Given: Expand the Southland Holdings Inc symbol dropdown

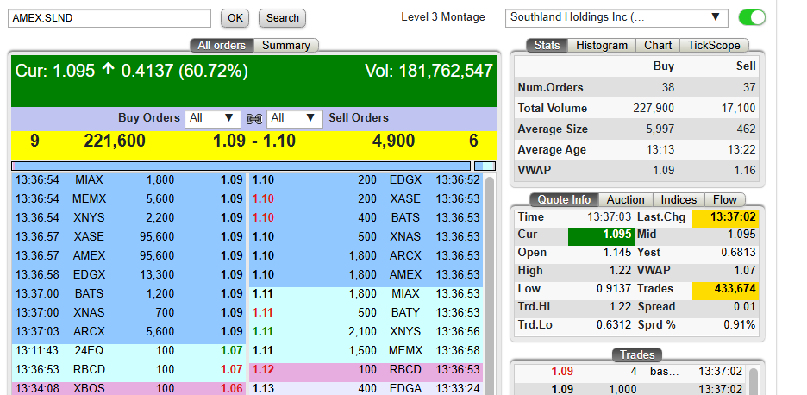Looking at the screenshot, I should pyautogui.click(x=616, y=17).
